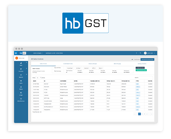The height and width of the screenshot is (139, 171).
Task: Click the green View Amendment Invoice button
Action: (x=141, y=70)
